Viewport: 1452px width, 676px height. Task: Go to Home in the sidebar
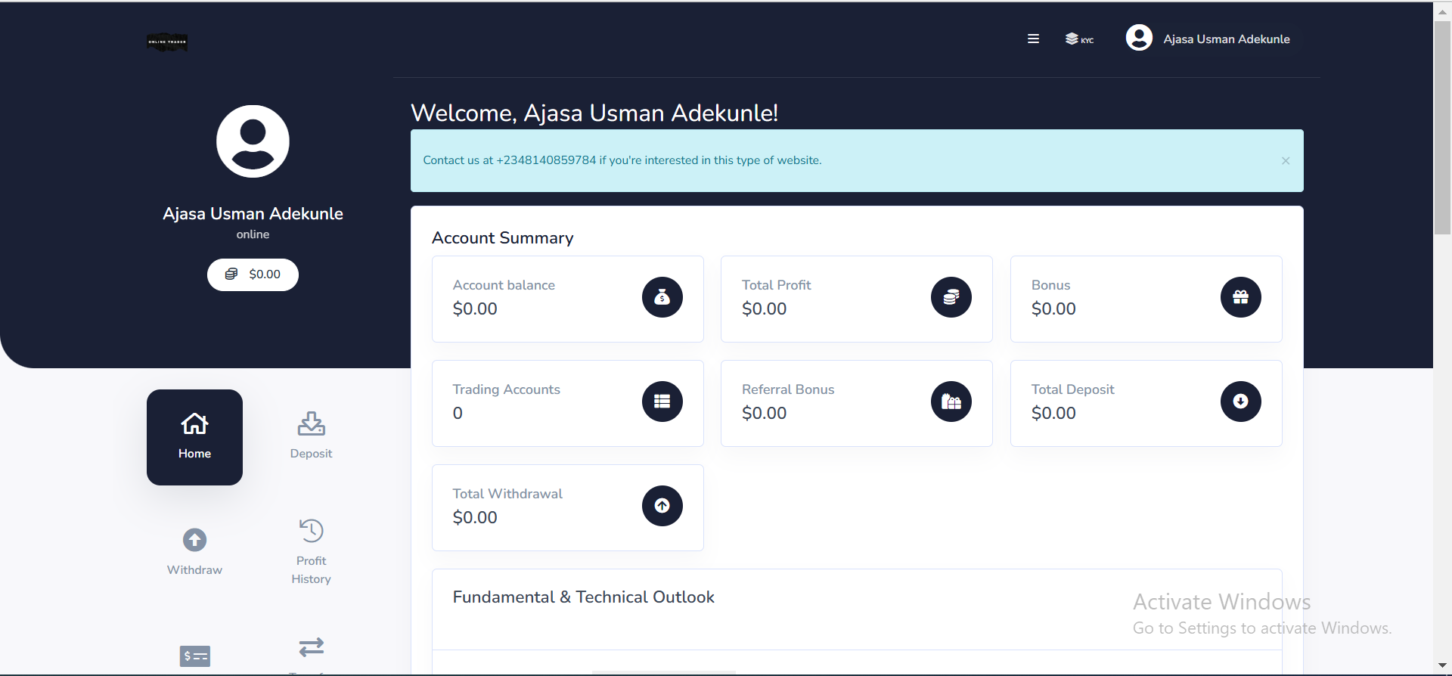click(x=194, y=437)
